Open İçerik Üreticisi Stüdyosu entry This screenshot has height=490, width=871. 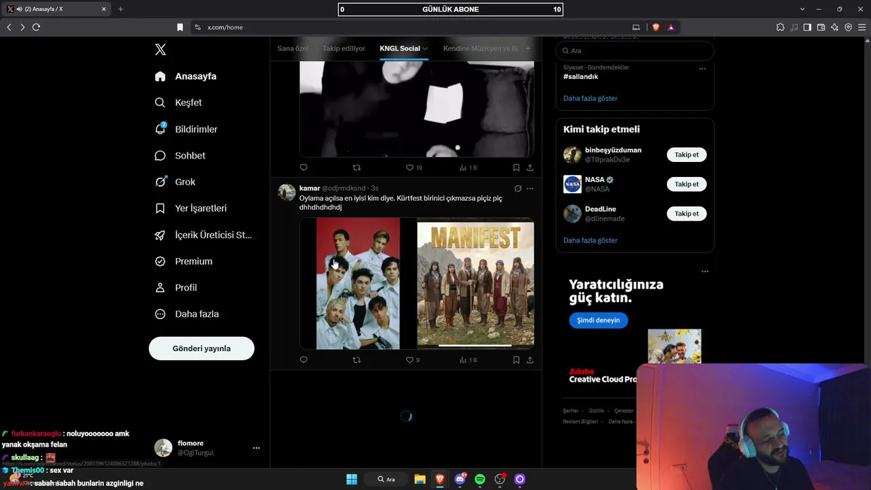tap(203, 235)
